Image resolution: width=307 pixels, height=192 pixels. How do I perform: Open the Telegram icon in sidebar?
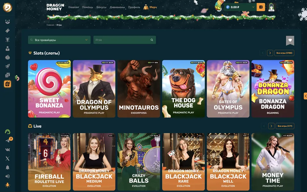(x=7, y=140)
